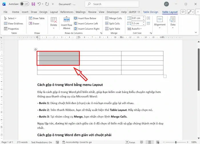This screenshot has width=200, height=144.
Task: Click the macro recording icon in status bar
Action: pyautogui.click(x=57, y=142)
